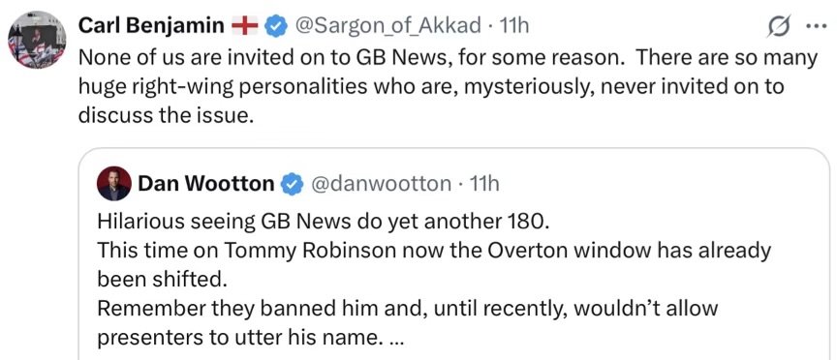Screen dimensions: 837x360
Task: Open the @danwootton handle
Action: pyautogui.click(x=381, y=184)
